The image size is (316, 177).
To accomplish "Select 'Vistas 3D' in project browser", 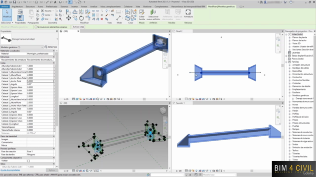I will pos(296,44).
